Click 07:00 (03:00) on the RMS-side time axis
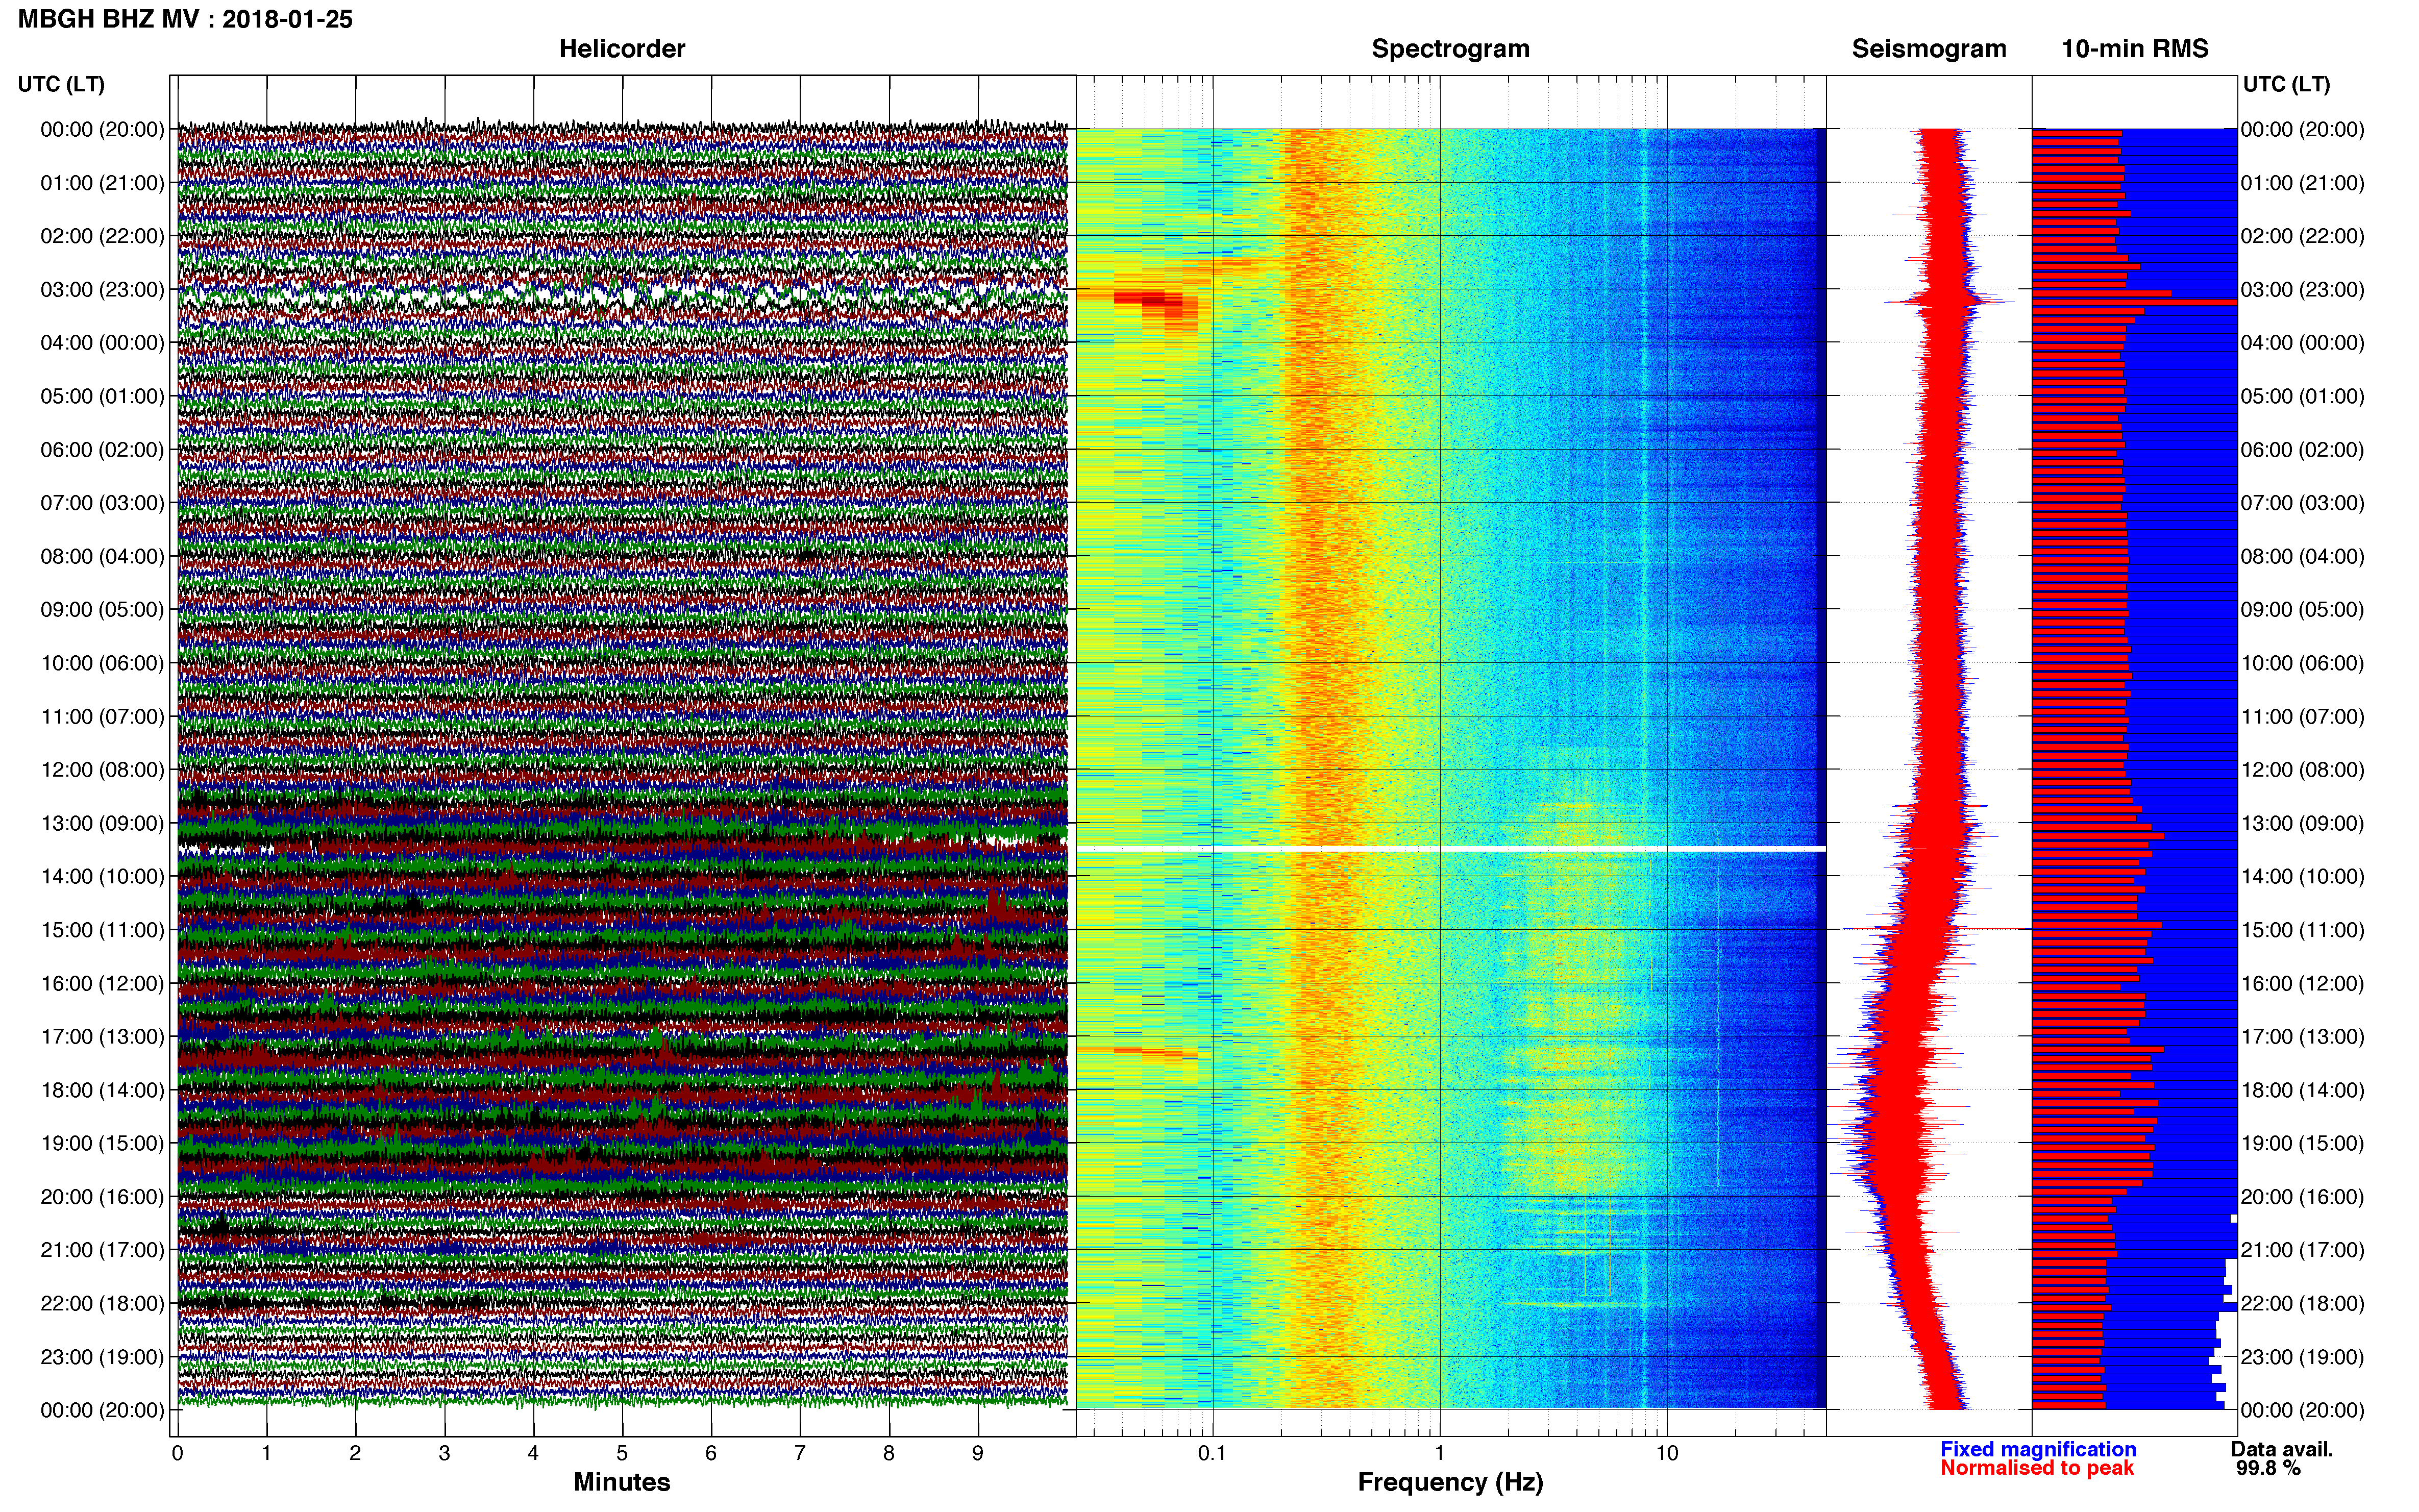 pyautogui.click(x=2303, y=503)
